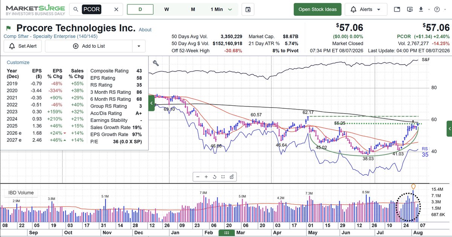Reset chart with the circular arrow icon
Screen dimensions: 452x237
pos(214,177)
